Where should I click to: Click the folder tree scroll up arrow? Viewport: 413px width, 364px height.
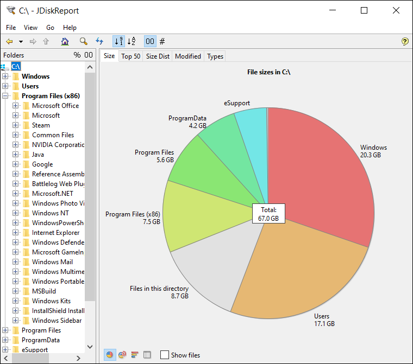click(90, 67)
